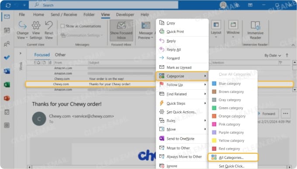Apply the Brown category swatch
The height and width of the screenshot is (169, 297).
(214, 92)
